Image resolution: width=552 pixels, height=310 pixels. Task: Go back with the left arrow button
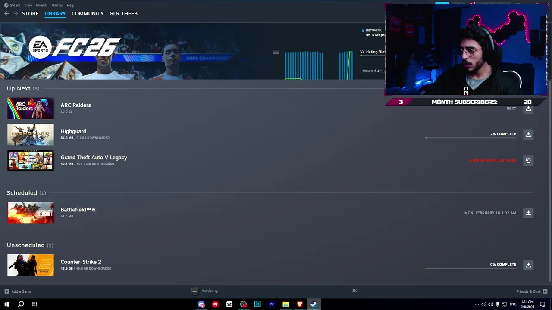(x=6, y=14)
